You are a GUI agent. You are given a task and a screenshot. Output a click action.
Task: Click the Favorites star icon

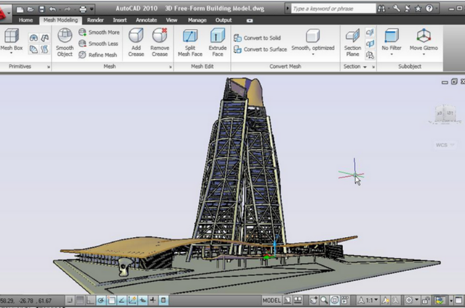click(418, 9)
